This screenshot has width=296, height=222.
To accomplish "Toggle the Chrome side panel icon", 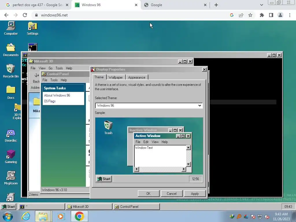I will pos(271,15).
